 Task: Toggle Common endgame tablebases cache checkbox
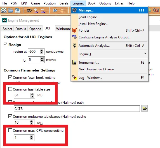(10, 116)
